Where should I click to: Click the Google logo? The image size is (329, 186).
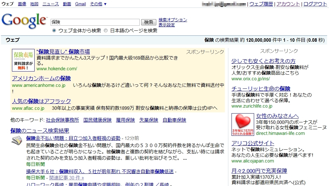click(24, 21)
